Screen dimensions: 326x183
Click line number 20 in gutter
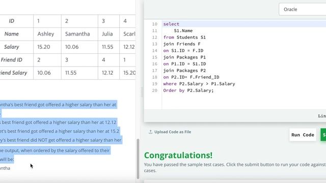coord(154,90)
